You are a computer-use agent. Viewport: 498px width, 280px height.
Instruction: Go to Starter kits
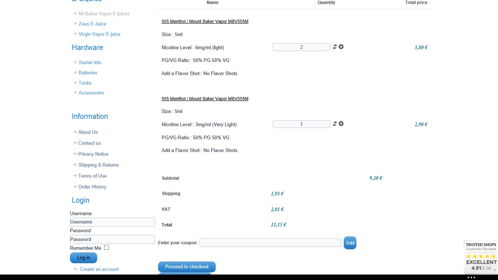90,62
